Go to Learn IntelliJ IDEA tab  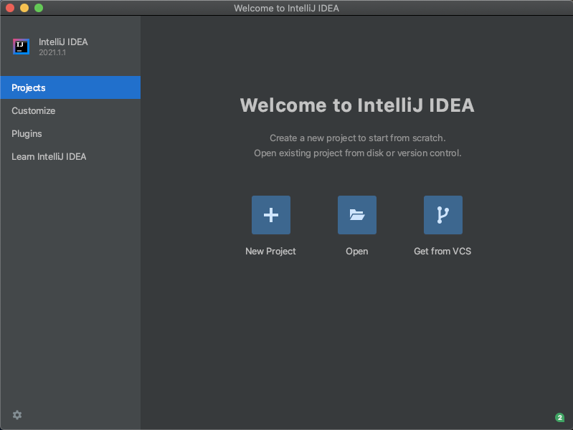point(70,157)
